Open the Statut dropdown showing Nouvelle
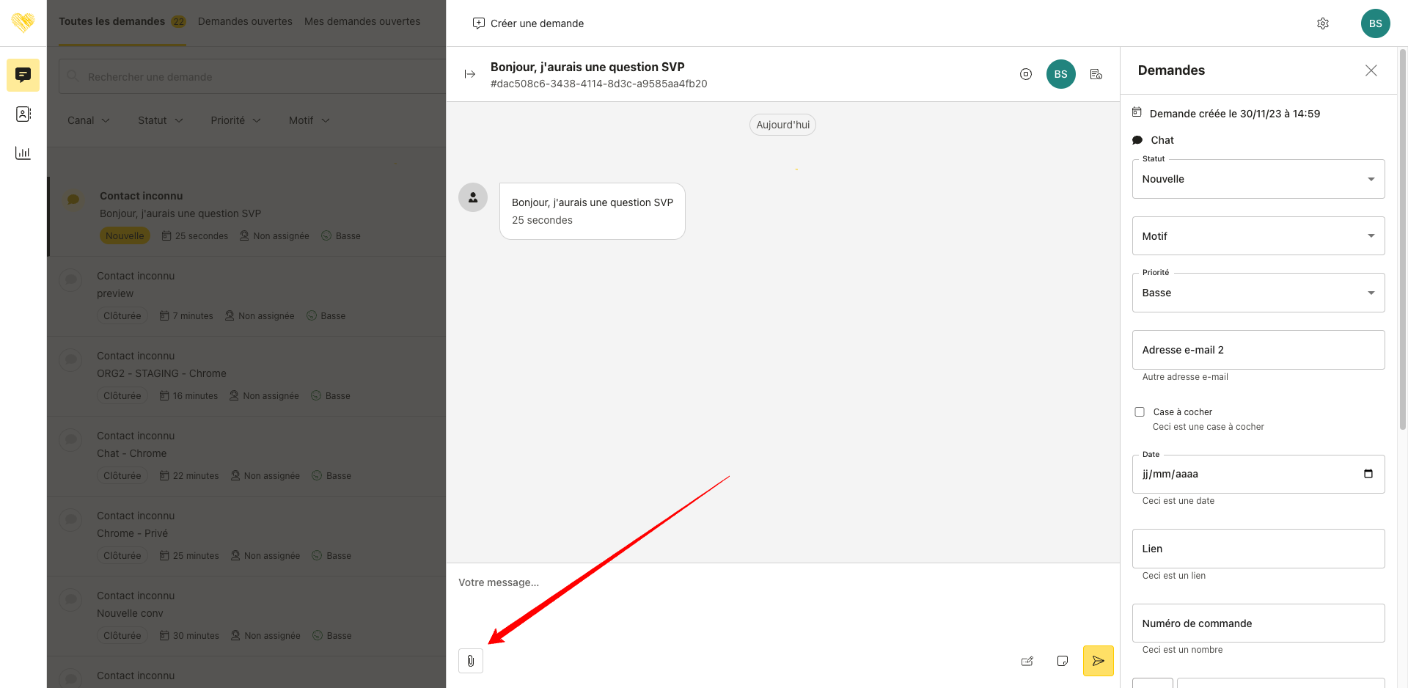This screenshot has height=688, width=1408. pos(1258,179)
